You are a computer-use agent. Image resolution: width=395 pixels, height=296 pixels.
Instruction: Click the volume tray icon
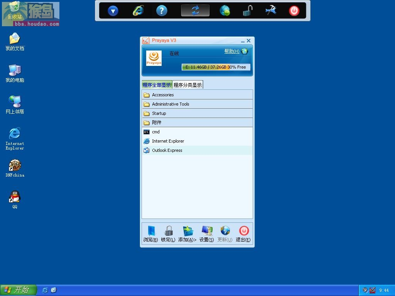point(365,290)
